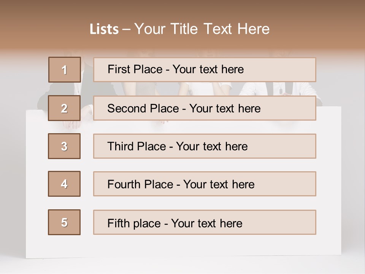Select the "Second Place" text bar
This screenshot has height=274, width=365.
pos(205,108)
